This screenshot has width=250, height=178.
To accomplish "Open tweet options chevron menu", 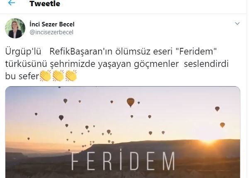I will pyautogui.click(x=238, y=24).
